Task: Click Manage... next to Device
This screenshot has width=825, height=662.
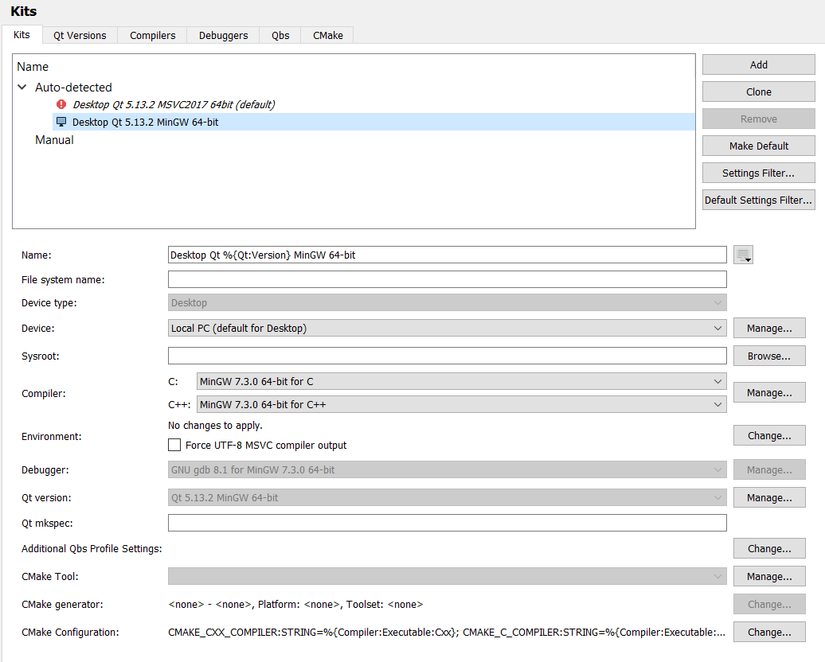Action: (769, 328)
